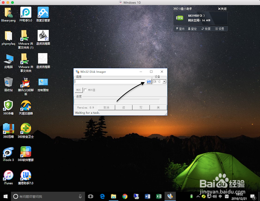Open the 此电脑 This PC icon
The image size is (260, 201).
tap(8, 61)
